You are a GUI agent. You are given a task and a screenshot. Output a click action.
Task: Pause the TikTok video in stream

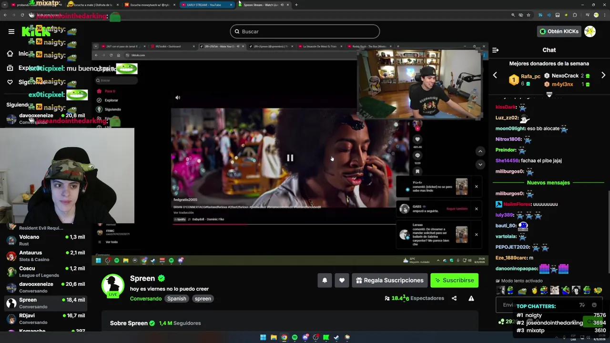pyautogui.click(x=290, y=158)
